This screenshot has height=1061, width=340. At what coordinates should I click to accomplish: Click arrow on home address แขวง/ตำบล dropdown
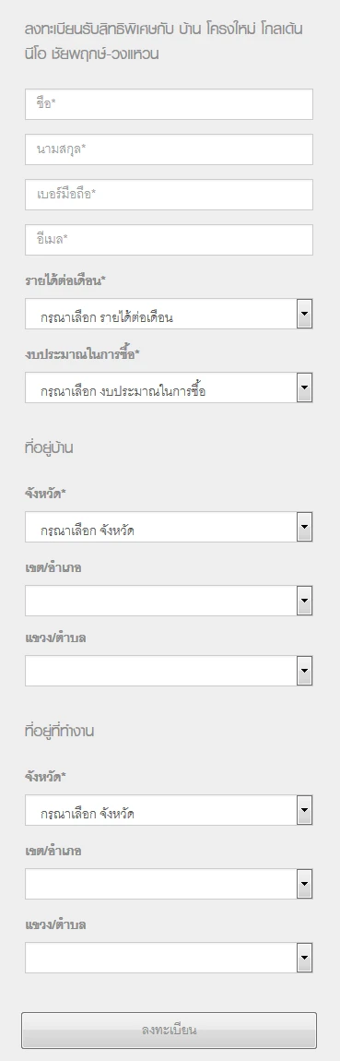pyautogui.click(x=304, y=671)
